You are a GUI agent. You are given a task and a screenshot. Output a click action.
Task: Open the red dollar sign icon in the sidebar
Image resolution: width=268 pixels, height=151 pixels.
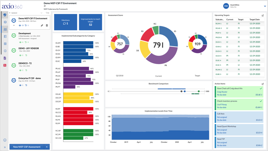click(x=5, y=65)
